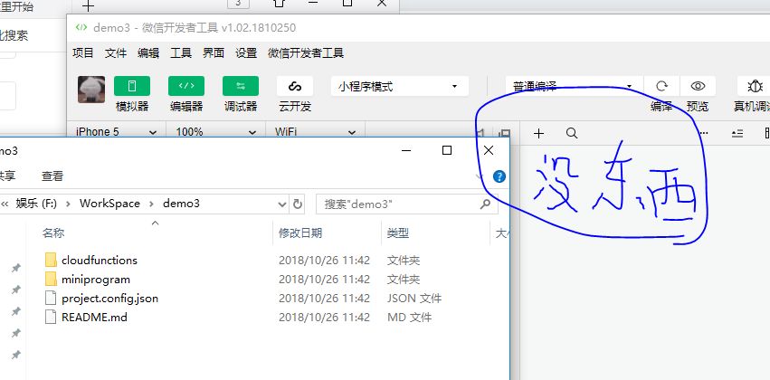The image size is (770, 380).
Task: Open the 设置 menu
Action: [246, 53]
